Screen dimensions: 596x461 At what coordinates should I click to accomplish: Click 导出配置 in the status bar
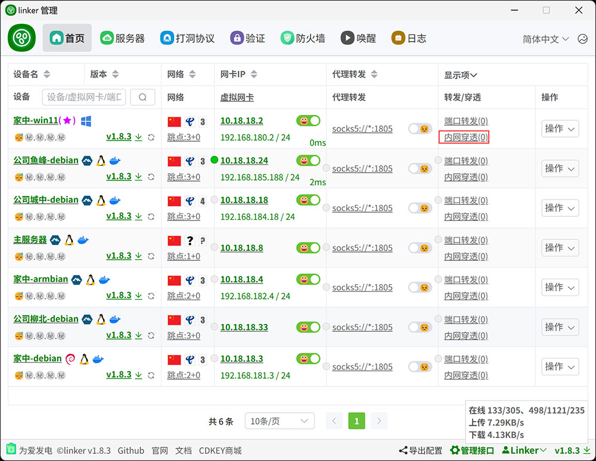(x=421, y=450)
